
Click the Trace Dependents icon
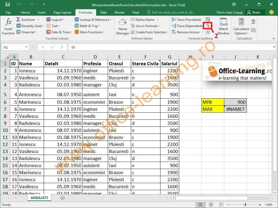[174, 26]
